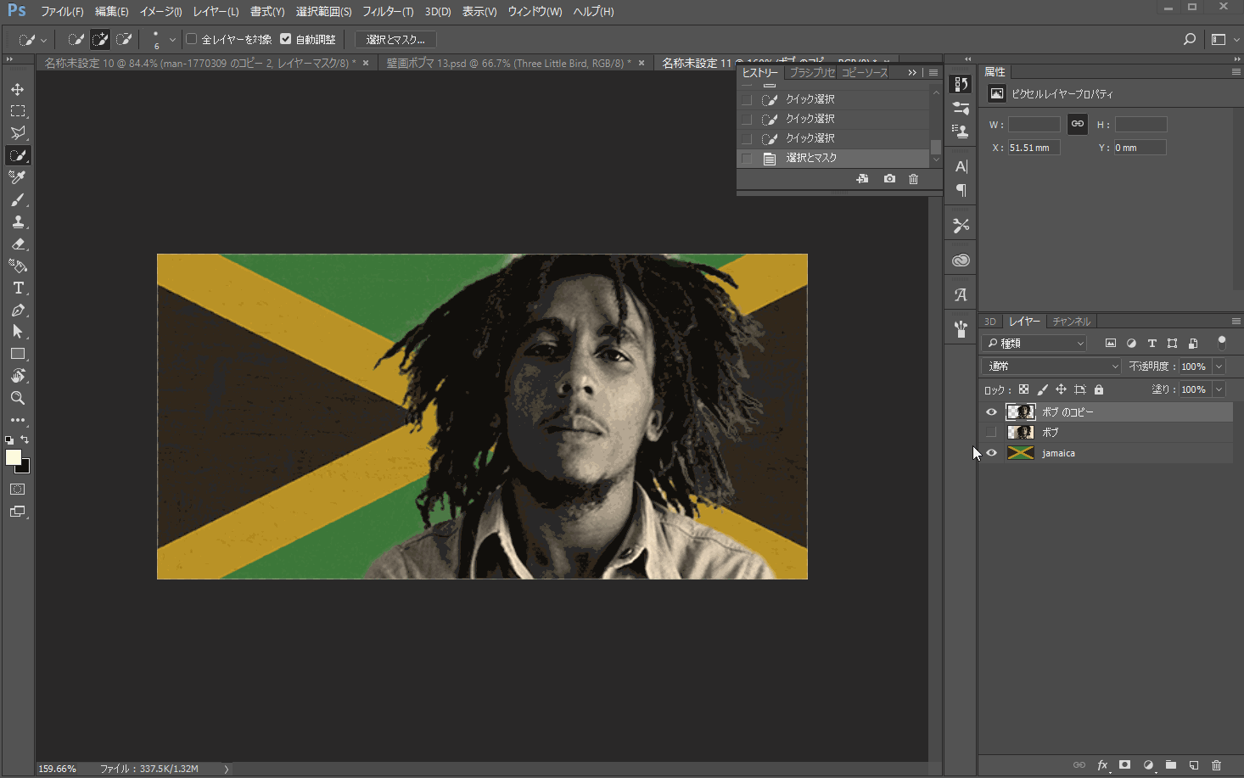1244x778 pixels.
Task: Choose the New Selection brush mode
Action: (x=76, y=39)
